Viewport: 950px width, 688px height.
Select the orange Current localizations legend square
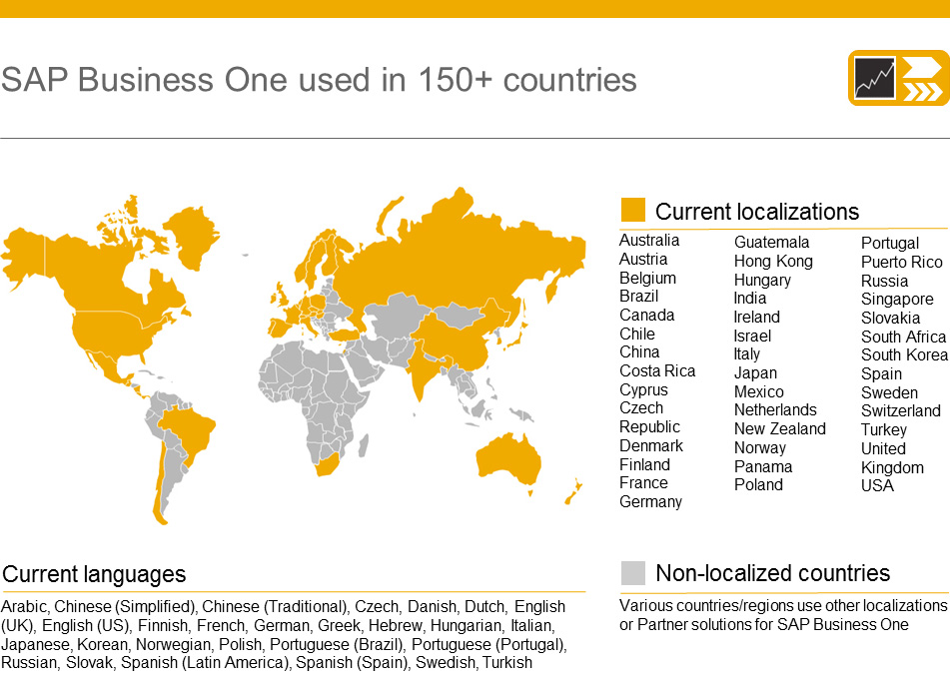tap(633, 211)
